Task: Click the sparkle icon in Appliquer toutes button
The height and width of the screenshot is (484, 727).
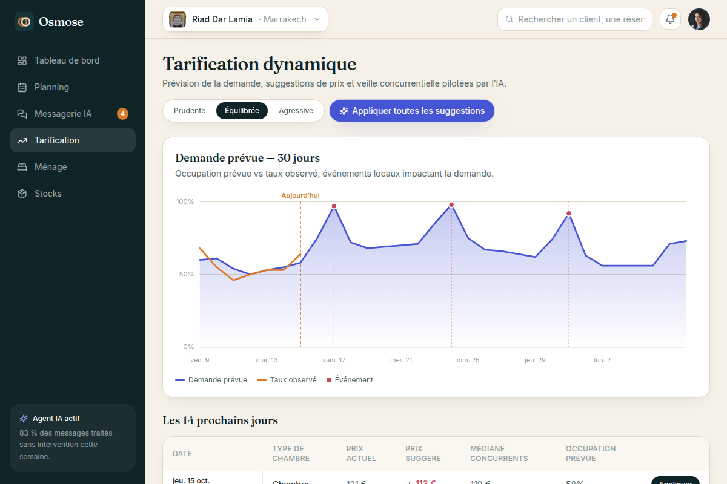Action: (x=344, y=111)
